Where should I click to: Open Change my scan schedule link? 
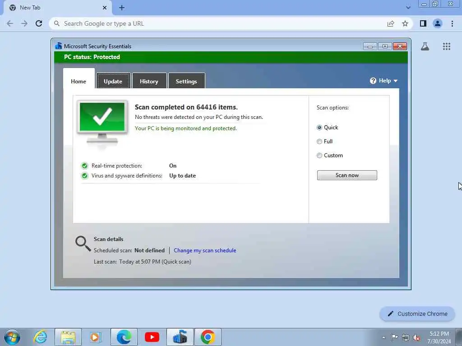point(205,250)
